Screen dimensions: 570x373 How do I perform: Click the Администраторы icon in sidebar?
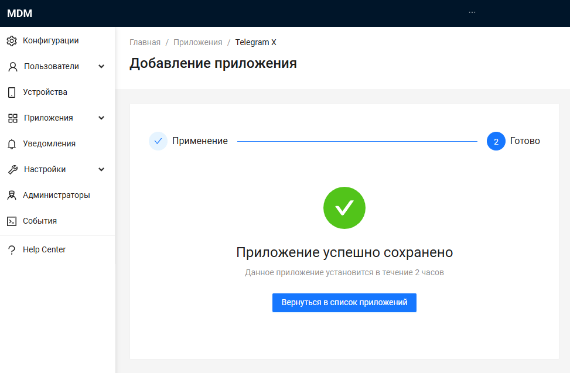[x=12, y=196]
